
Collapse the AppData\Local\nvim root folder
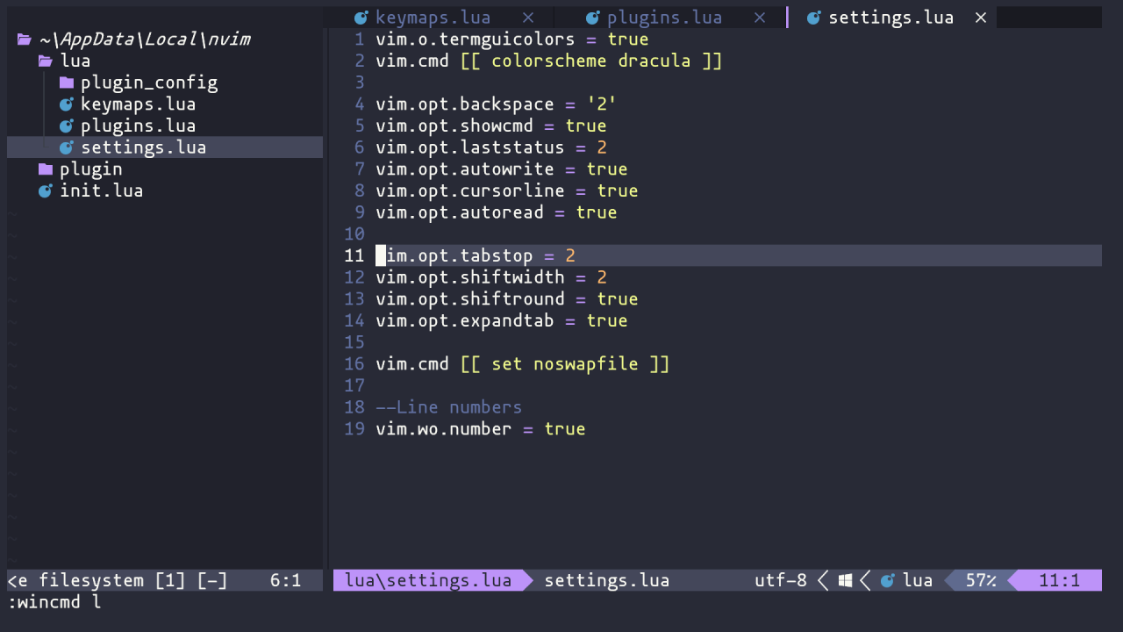(x=140, y=39)
